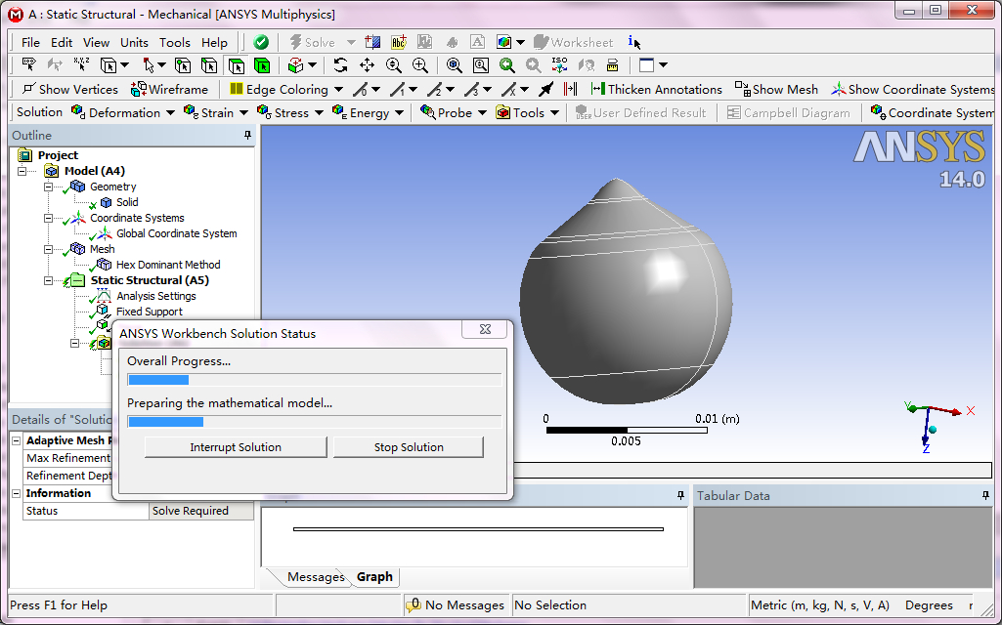Click the Interrupt Solution button

pos(235,446)
